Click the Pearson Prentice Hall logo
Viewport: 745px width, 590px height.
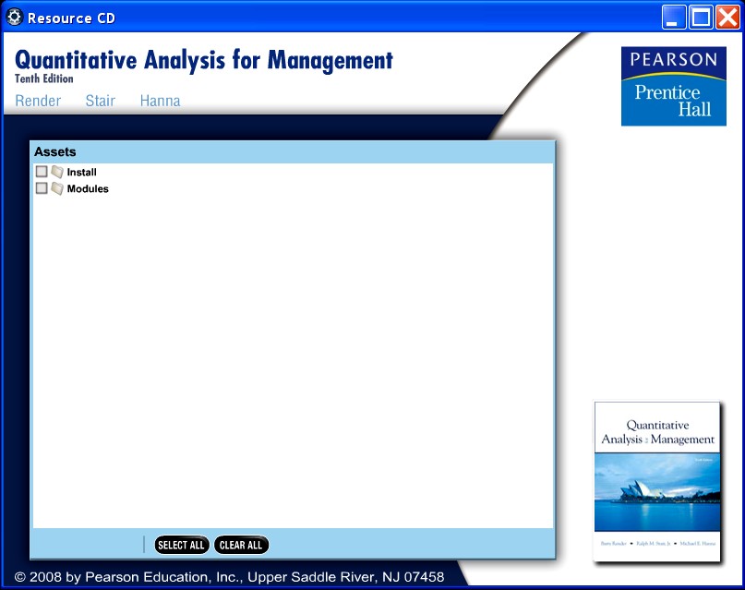tap(674, 86)
